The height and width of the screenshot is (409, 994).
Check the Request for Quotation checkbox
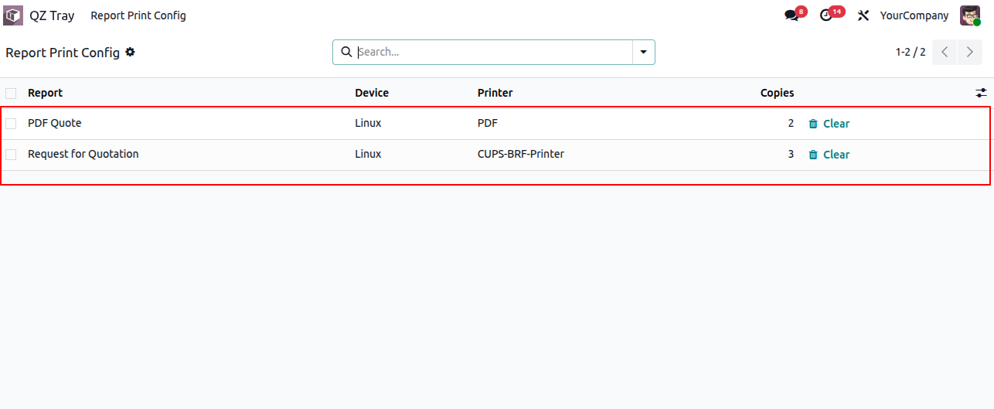point(11,155)
